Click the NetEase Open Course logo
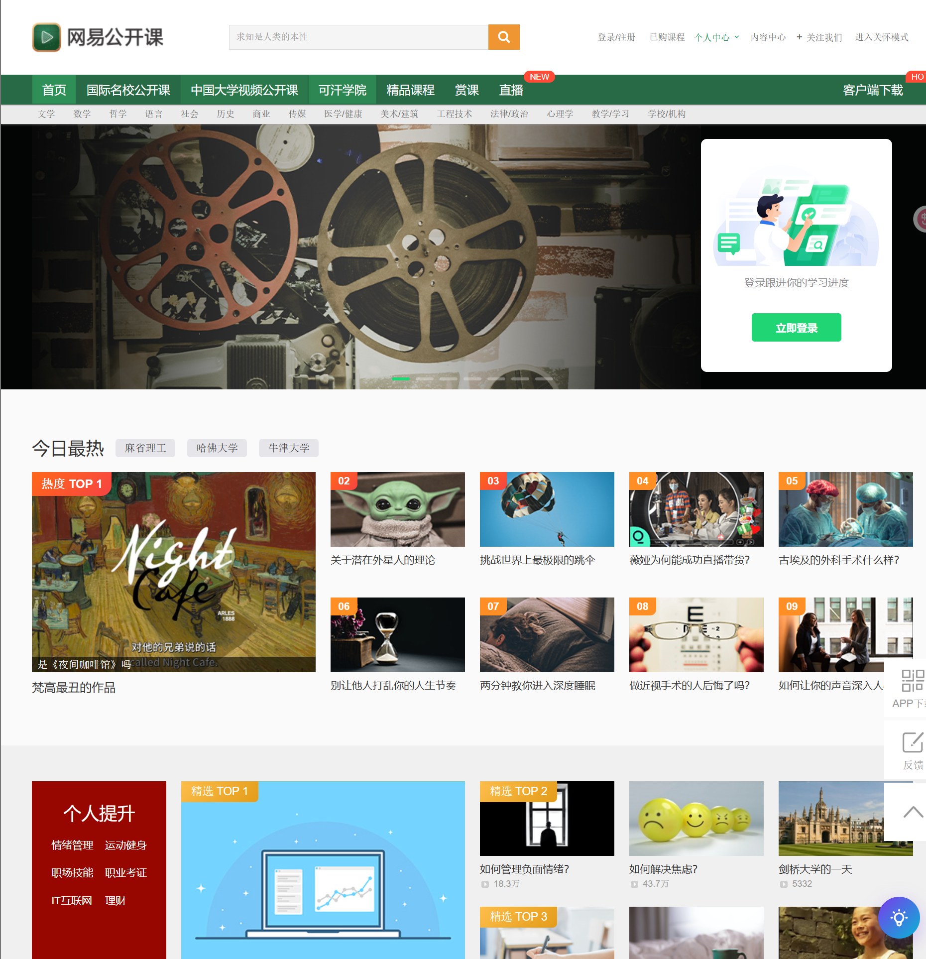 pyautogui.click(x=98, y=37)
